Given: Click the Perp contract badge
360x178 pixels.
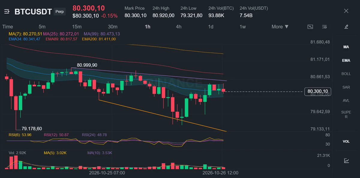Looking at the screenshot, I should click(60, 12).
